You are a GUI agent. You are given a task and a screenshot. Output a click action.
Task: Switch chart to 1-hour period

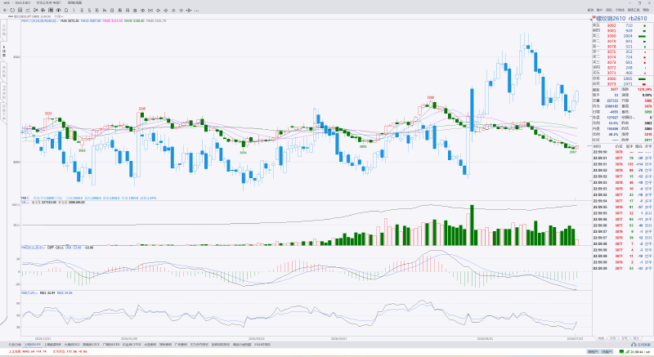(105, 10)
